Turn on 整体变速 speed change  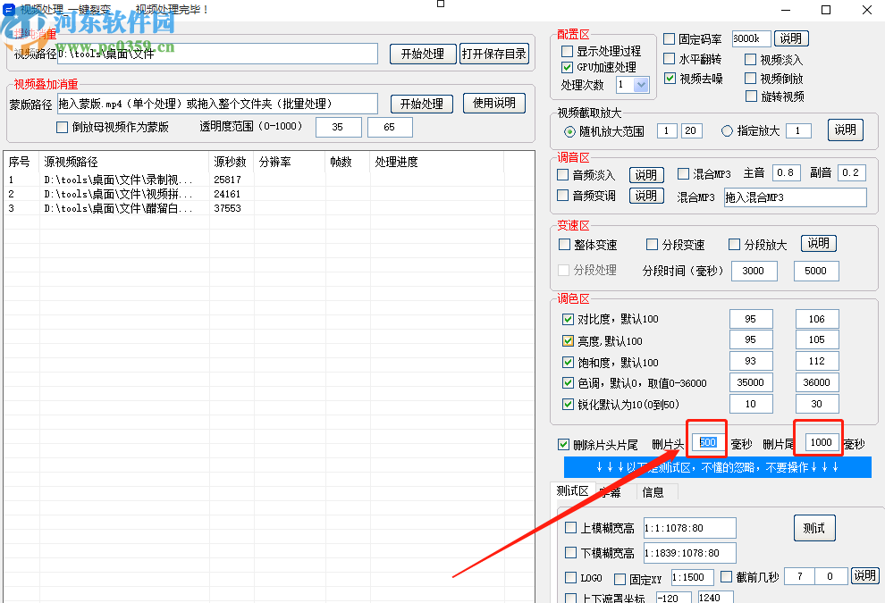564,243
